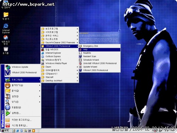Launch 한글 MS-DOS from Programs menu
This screenshot has height=133, width=177.
[x=60, y=50]
